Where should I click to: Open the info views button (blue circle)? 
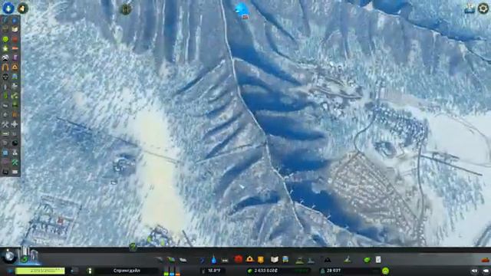[8, 8]
